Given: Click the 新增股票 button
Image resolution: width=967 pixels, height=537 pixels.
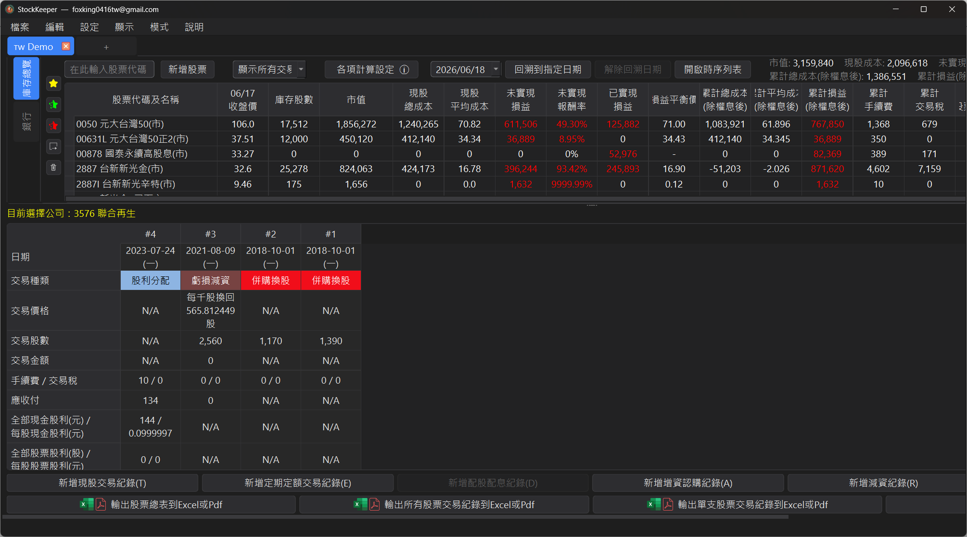Looking at the screenshot, I should coord(188,70).
